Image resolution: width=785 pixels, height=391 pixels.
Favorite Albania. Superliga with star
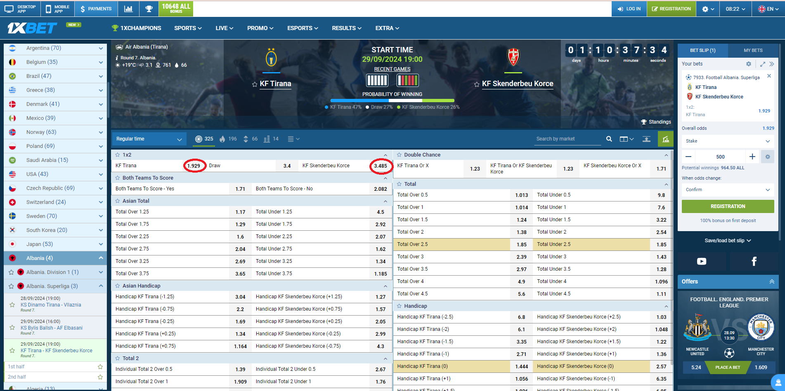click(x=11, y=286)
